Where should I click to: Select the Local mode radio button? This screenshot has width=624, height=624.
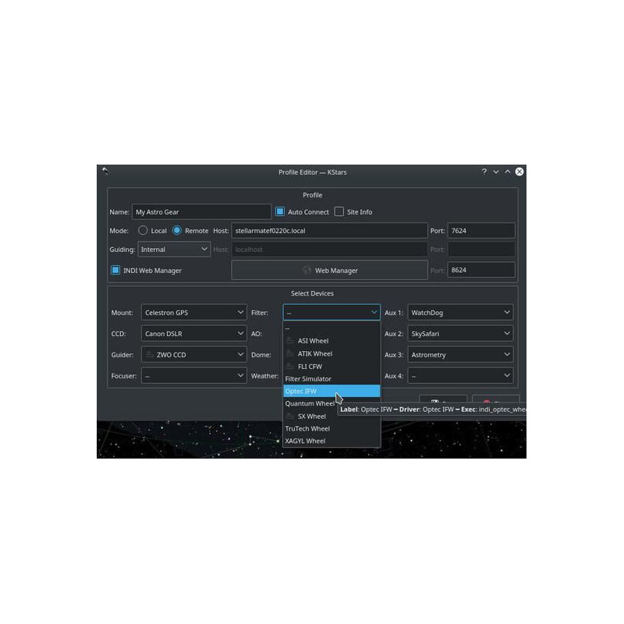[143, 231]
